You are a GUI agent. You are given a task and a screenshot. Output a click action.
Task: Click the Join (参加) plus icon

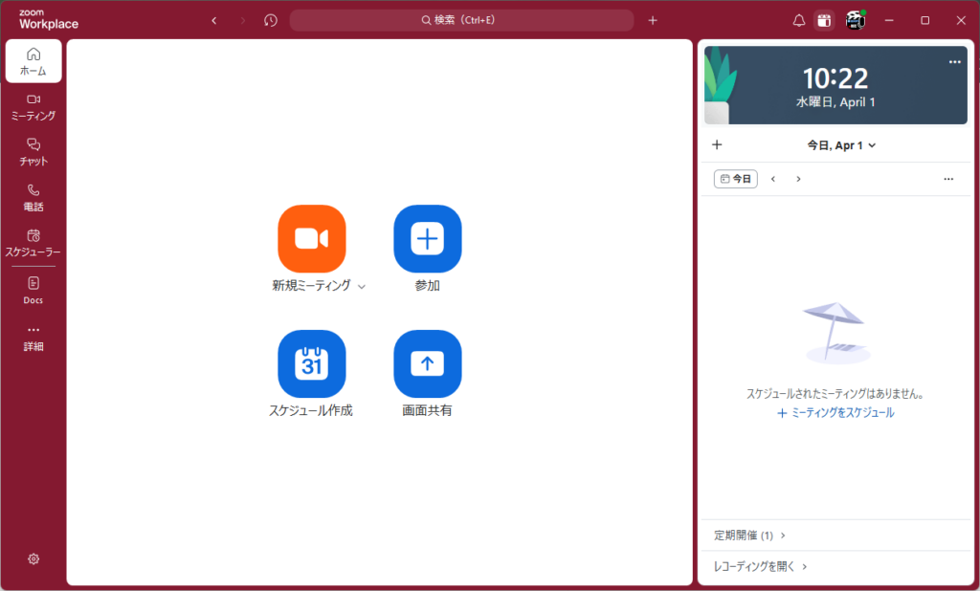point(427,238)
